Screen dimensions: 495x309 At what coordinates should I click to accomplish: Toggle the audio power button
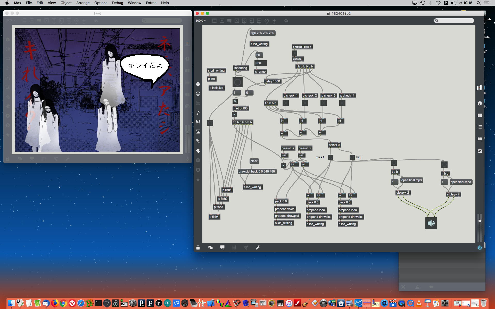tap(480, 247)
